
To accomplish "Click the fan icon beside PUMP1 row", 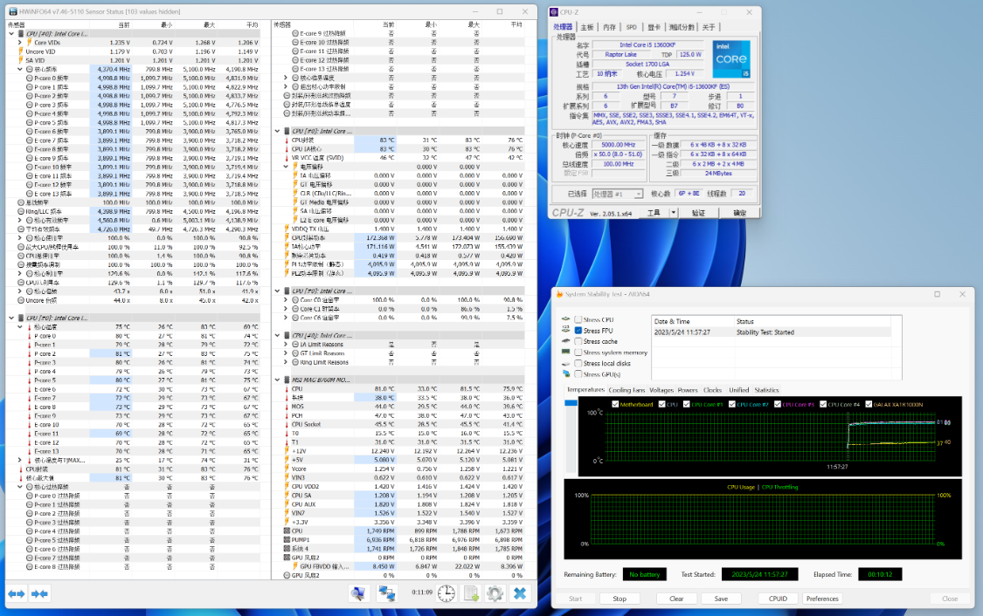I will [x=287, y=539].
